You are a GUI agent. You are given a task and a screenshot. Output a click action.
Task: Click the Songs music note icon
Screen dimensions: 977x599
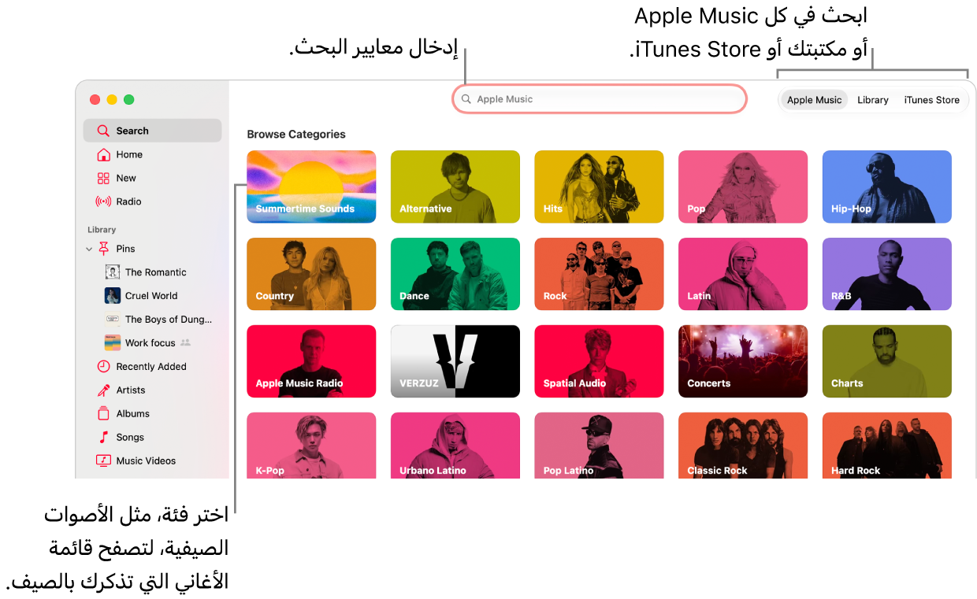point(103,437)
